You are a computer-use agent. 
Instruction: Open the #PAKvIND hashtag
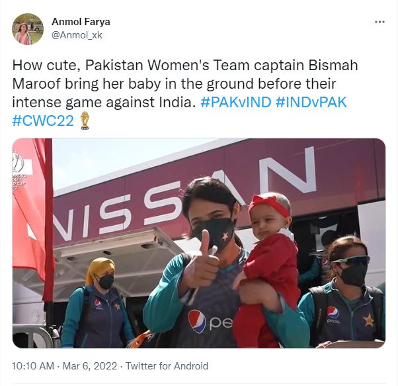(236, 102)
